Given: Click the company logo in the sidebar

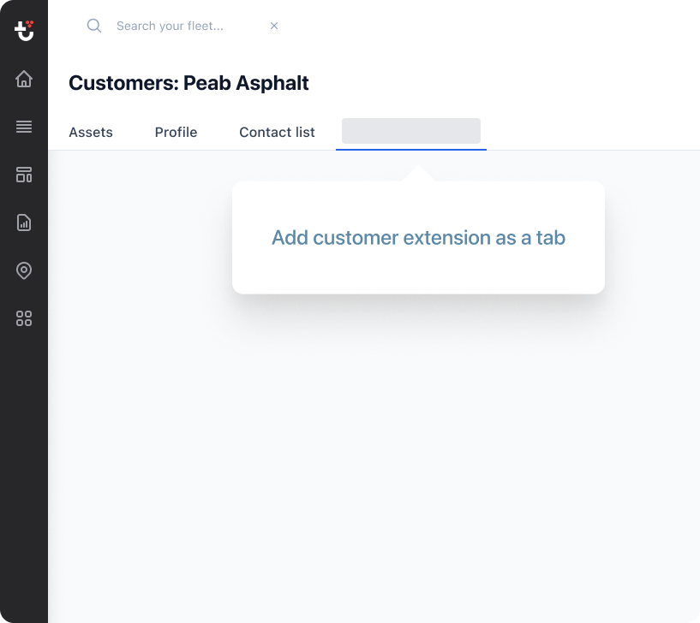Looking at the screenshot, I should pyautogui.click(x=24, y=31).
